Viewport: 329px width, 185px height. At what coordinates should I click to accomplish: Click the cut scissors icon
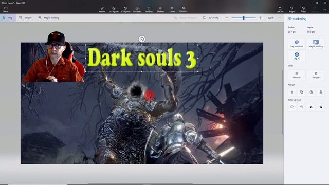click(x=292, y=92)
